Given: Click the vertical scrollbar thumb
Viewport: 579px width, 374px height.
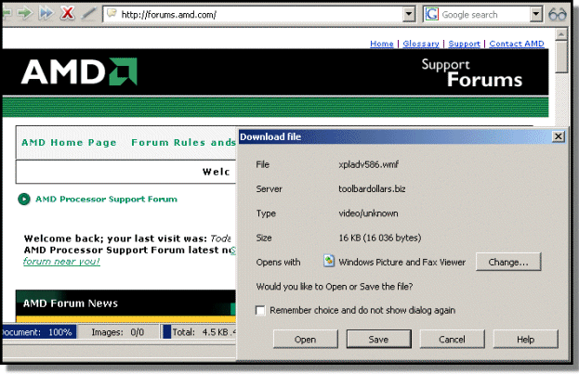Looking at the screenshot, I should click(561, 57).
